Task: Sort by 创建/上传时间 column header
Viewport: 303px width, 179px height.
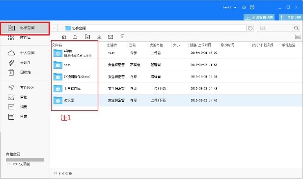Action: [x=200, y=45]
